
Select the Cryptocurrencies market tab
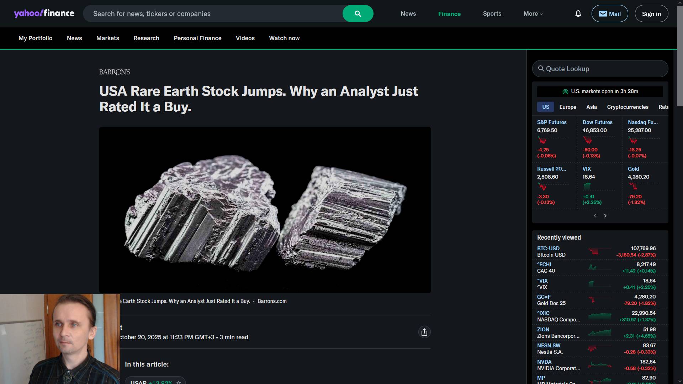[627, 107]
